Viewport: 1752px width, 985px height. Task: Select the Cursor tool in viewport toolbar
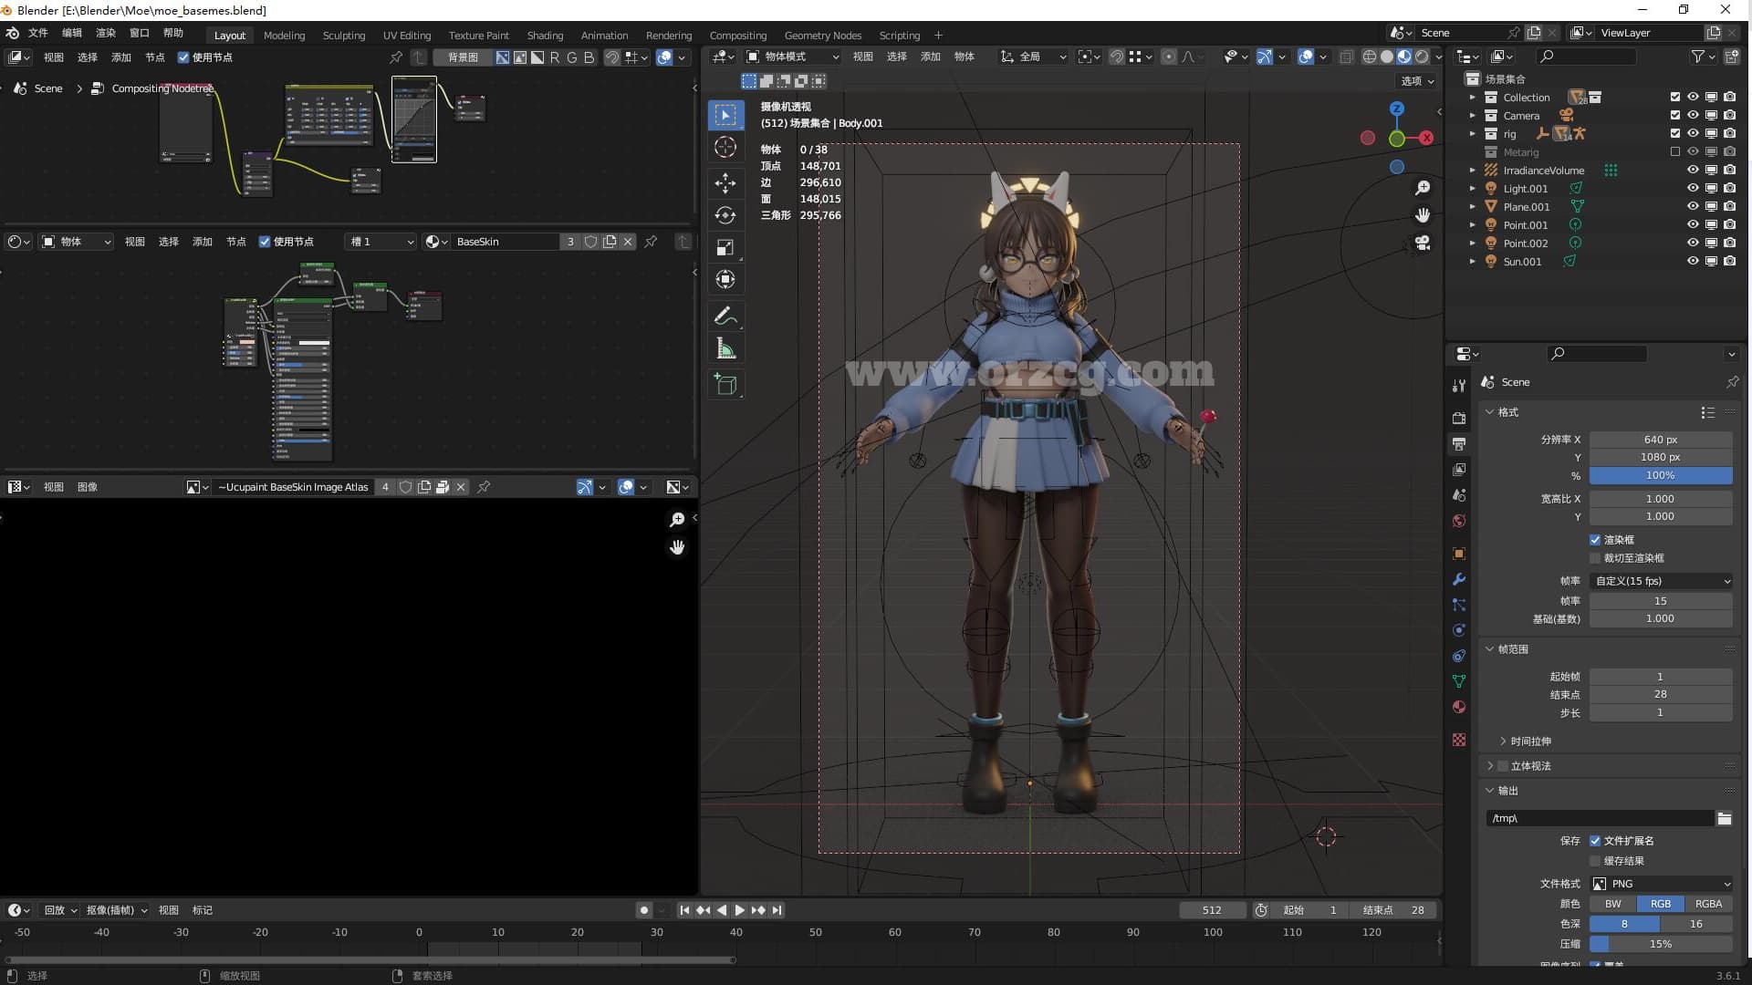point(725,148)
